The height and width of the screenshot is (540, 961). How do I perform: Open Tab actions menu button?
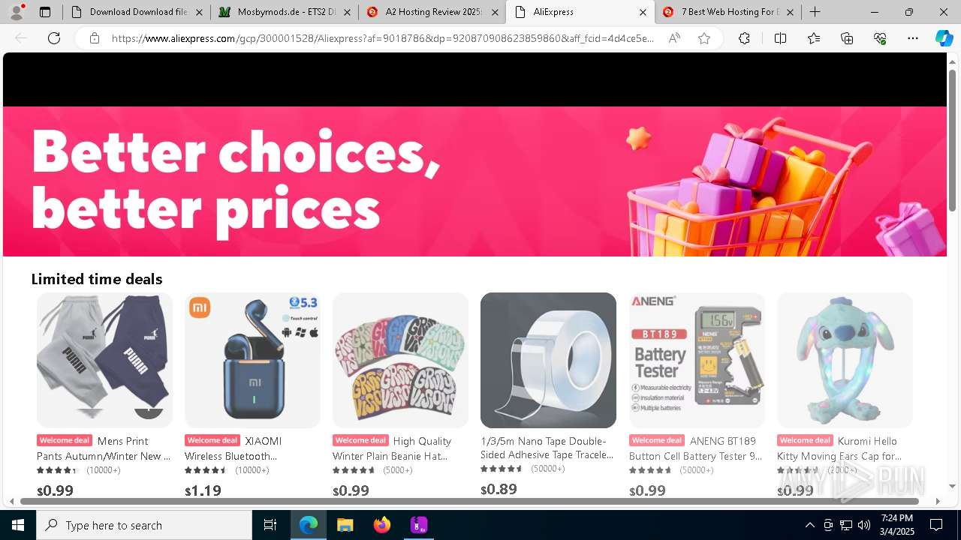(45, 12)
